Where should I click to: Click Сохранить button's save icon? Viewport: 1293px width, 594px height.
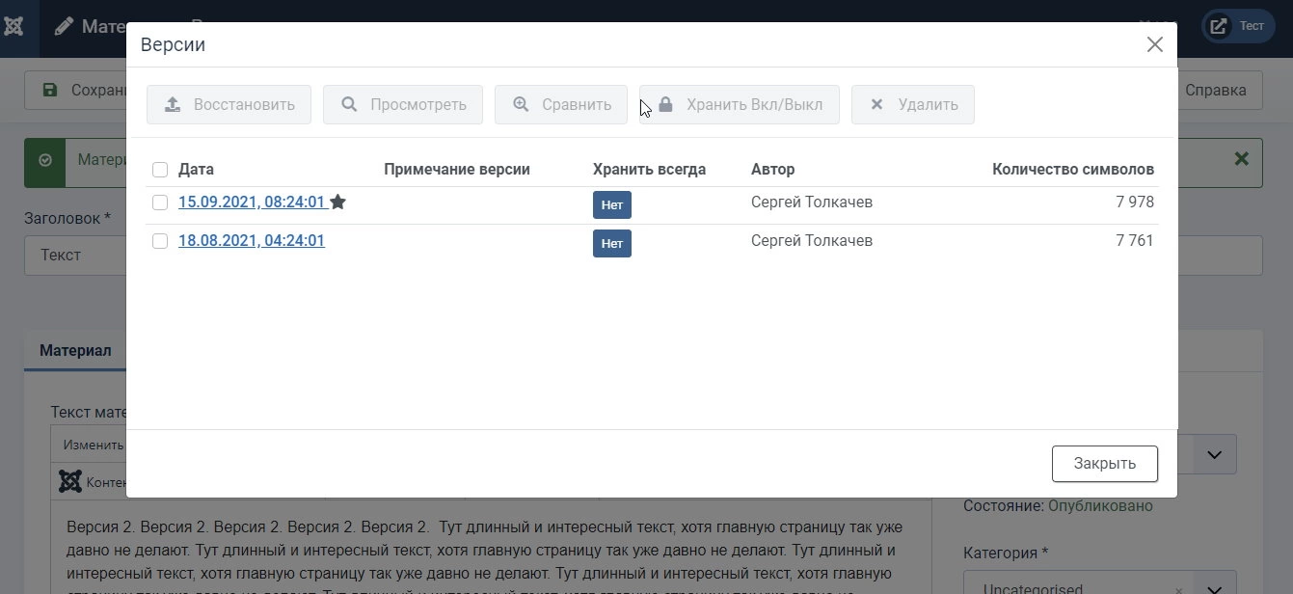pyautogui.click(x=49, y=90)
